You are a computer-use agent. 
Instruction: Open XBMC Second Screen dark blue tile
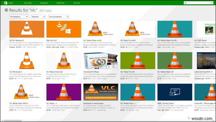[175, 92]
